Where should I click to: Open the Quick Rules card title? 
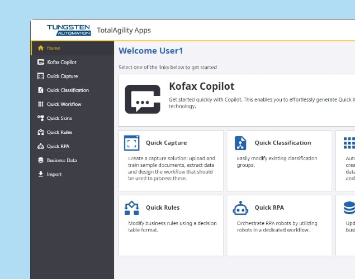[x=163, y=208]
